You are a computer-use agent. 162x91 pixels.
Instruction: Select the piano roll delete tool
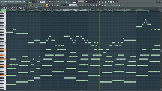(x=16, y=8)
